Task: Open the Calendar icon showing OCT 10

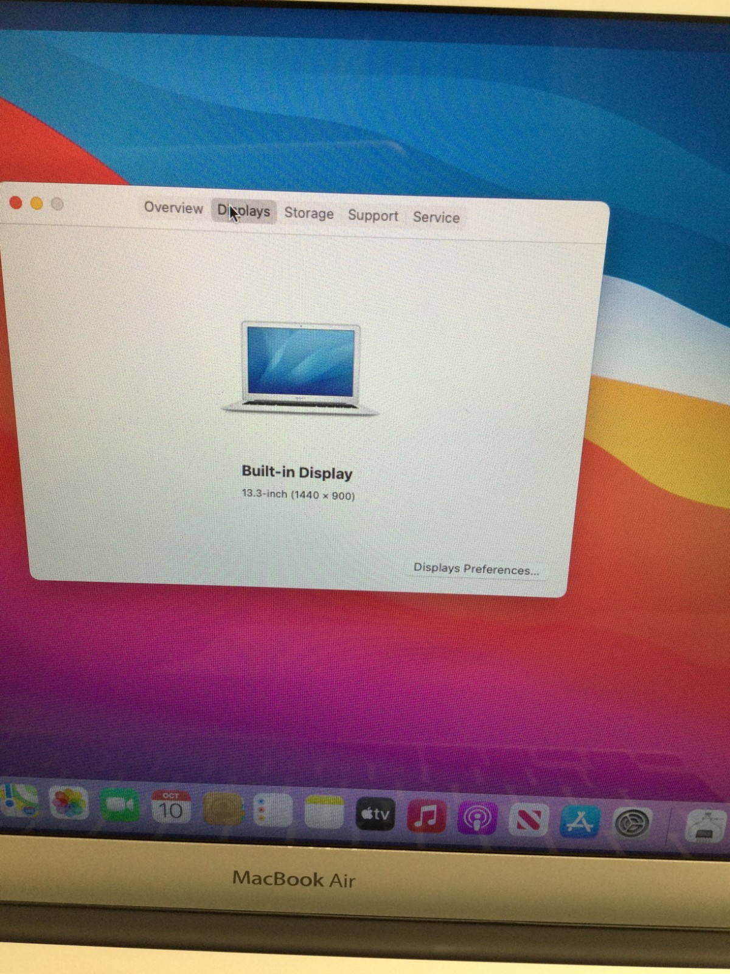Action: tap(171, 807)
